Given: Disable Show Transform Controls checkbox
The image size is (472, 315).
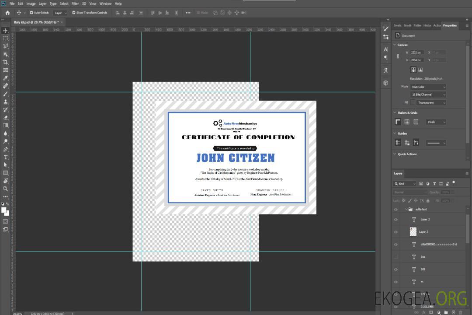Looking at the screenshot, I should pos(74,13).
